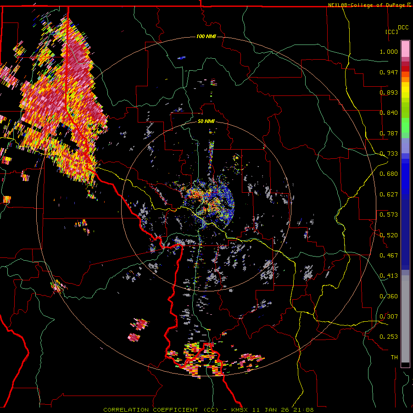Select the 0.680 scale value
Viewport: 413px width, 413px height.
pyautogui.click(x=389, y=174)
